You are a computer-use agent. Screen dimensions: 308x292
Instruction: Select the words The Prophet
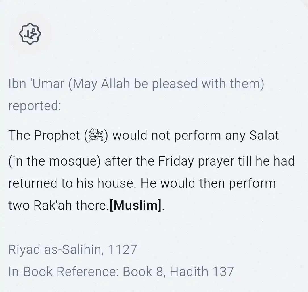coord(44,135)
